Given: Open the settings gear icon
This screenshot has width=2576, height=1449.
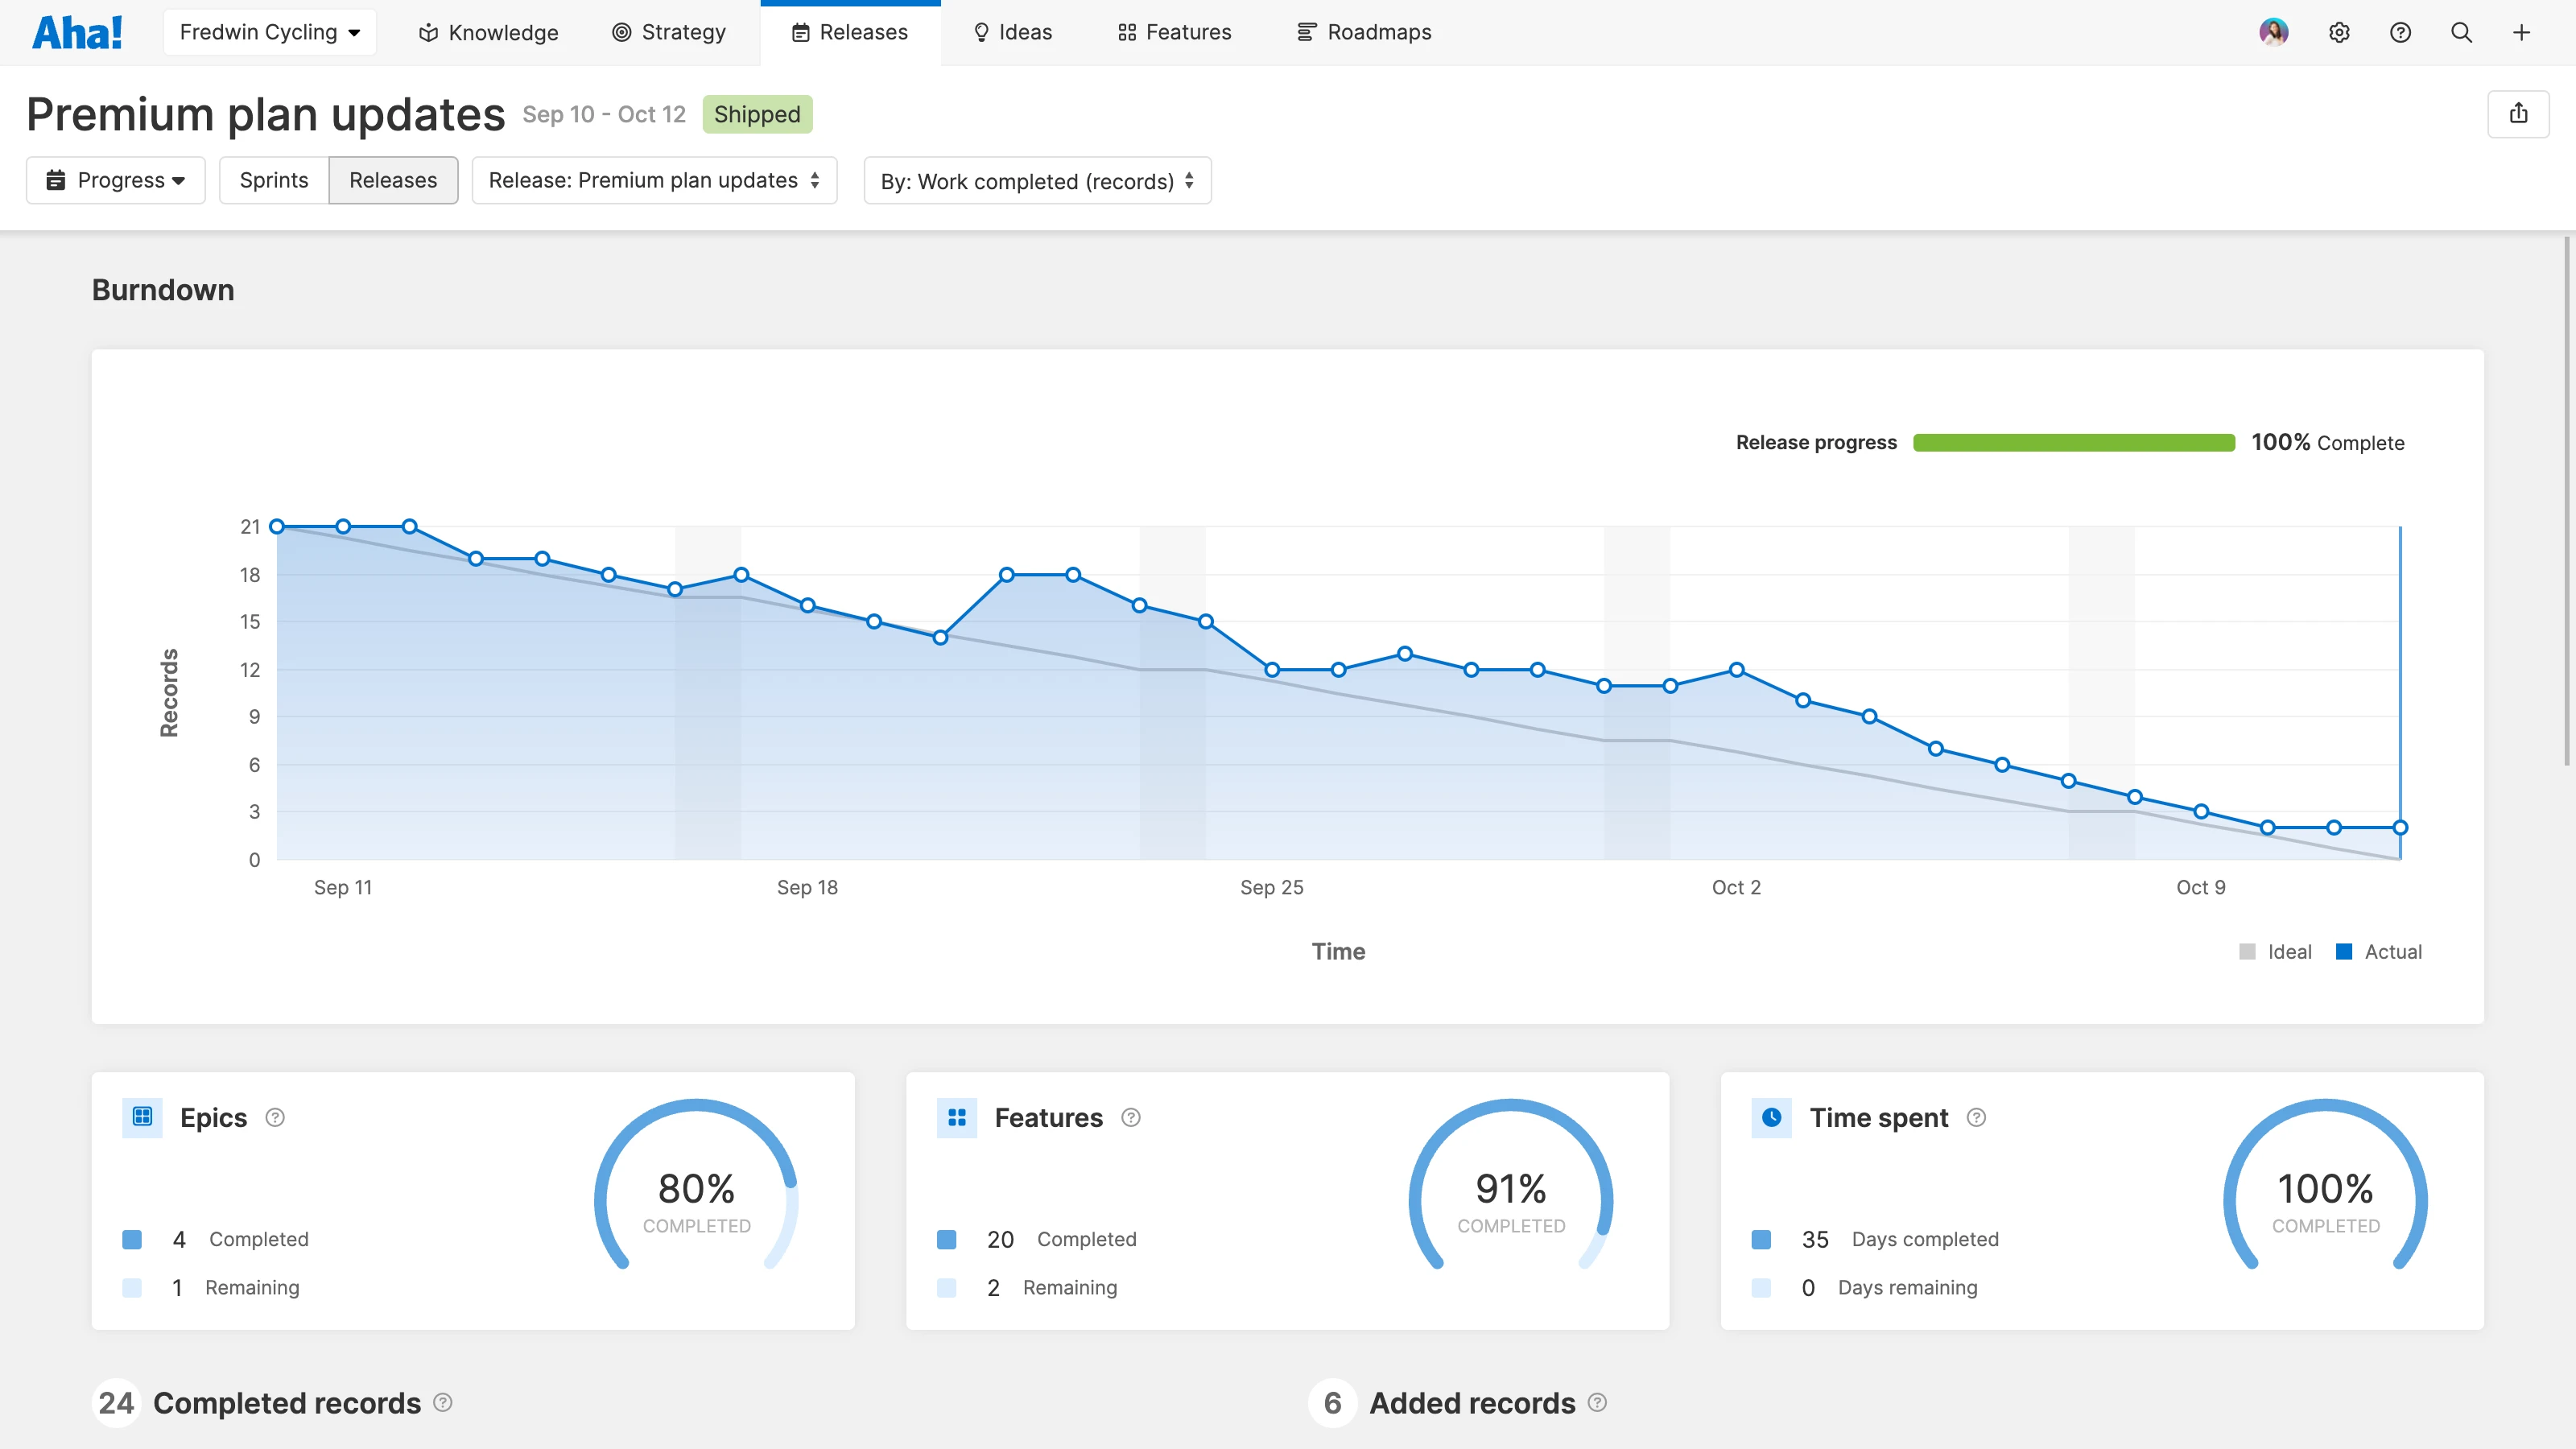Looking at the screenshot, I should pyautogui.click(x=2339, y=32).
